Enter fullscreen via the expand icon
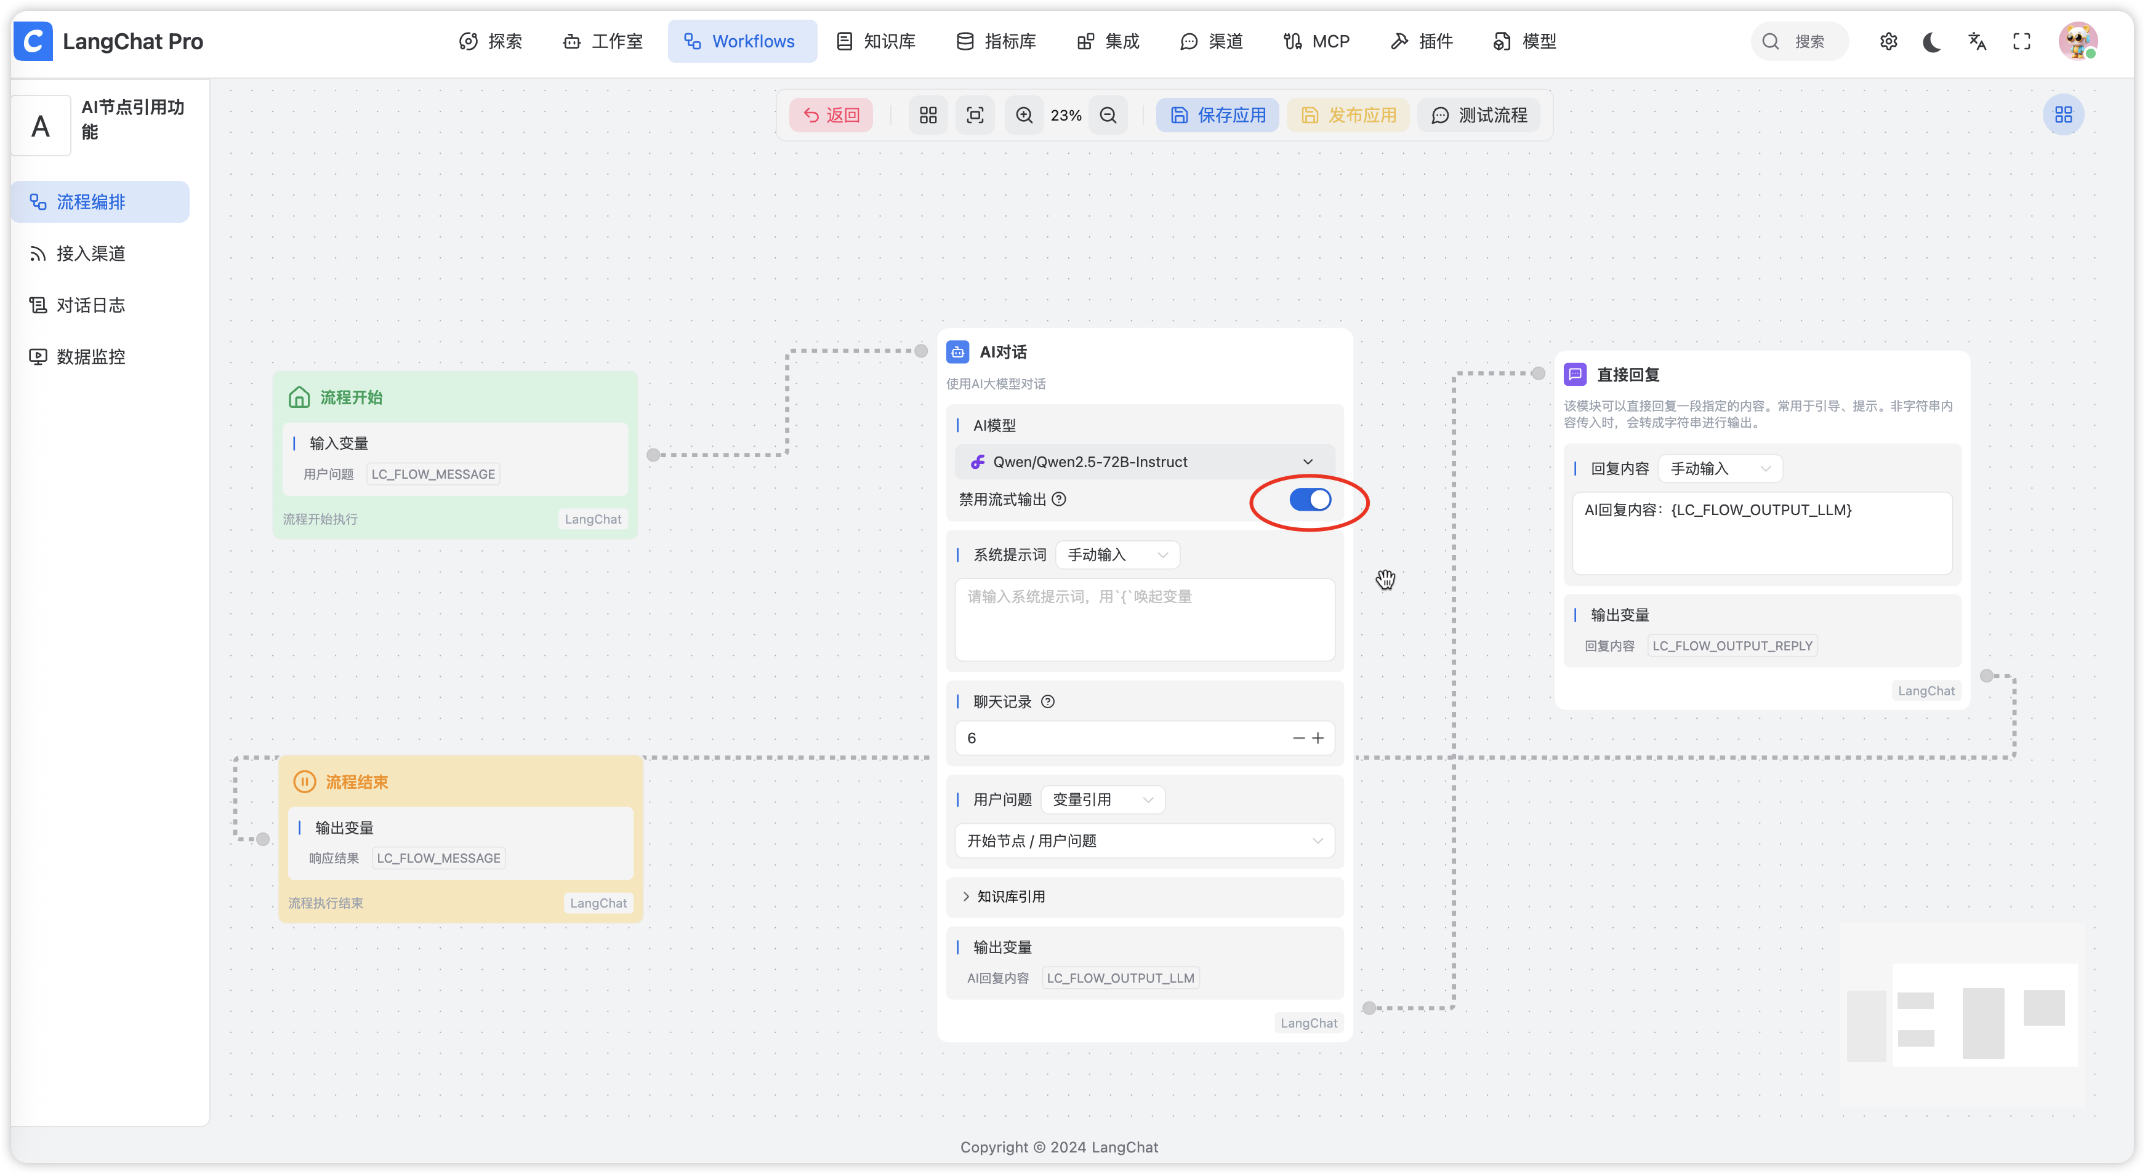 (x=2022, y=42)
